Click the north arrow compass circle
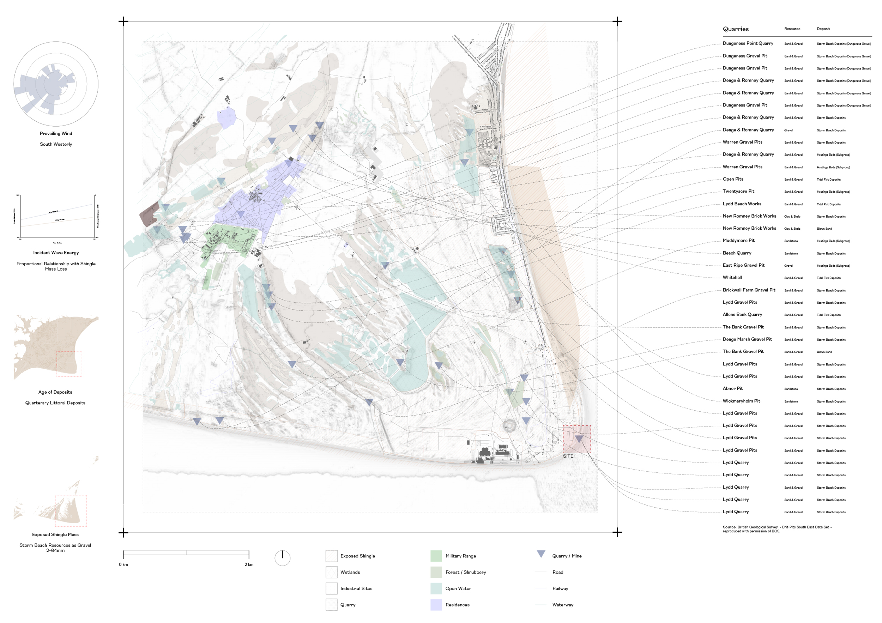The height and width of the screenshot is (623, 882). (282, 558)
